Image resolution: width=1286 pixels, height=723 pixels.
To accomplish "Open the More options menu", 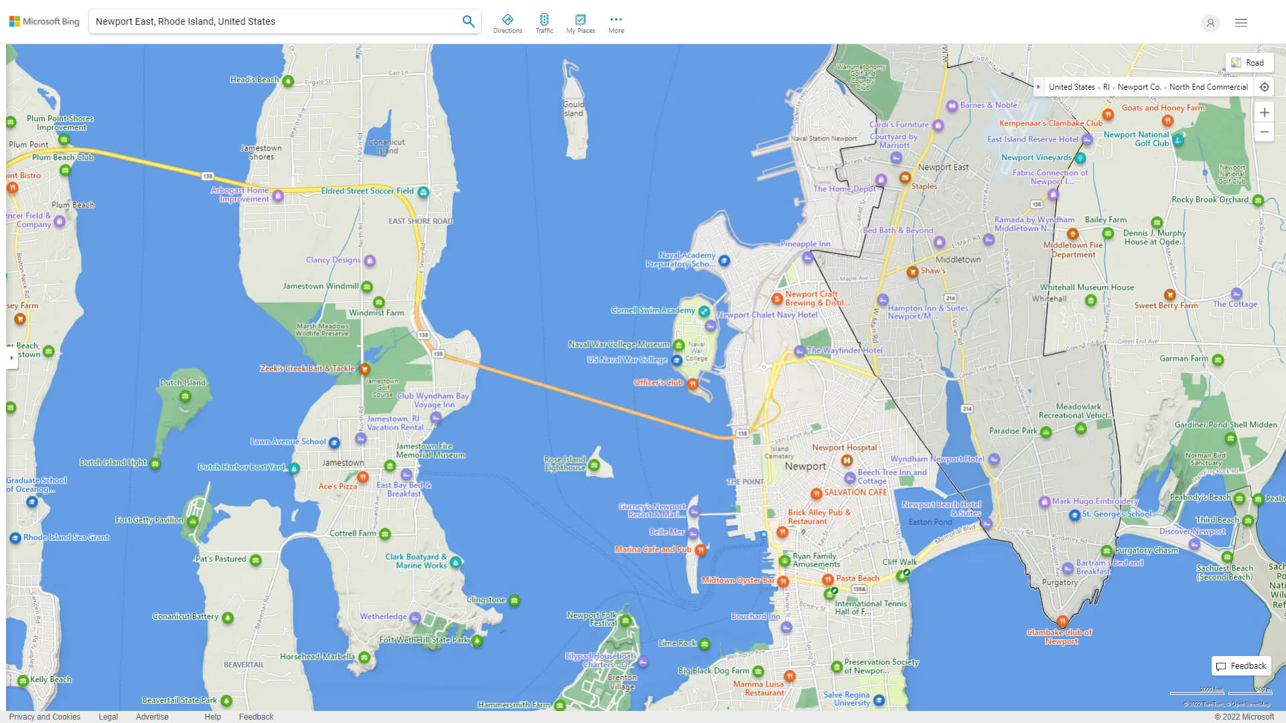I will [x=616, y=23].
